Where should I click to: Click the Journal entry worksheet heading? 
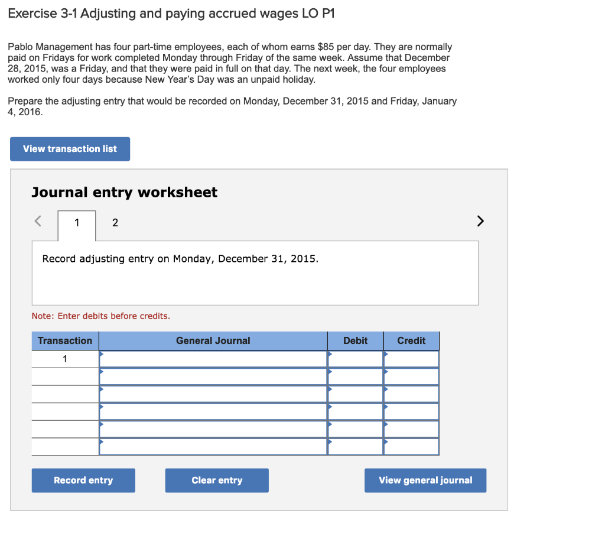124,192
